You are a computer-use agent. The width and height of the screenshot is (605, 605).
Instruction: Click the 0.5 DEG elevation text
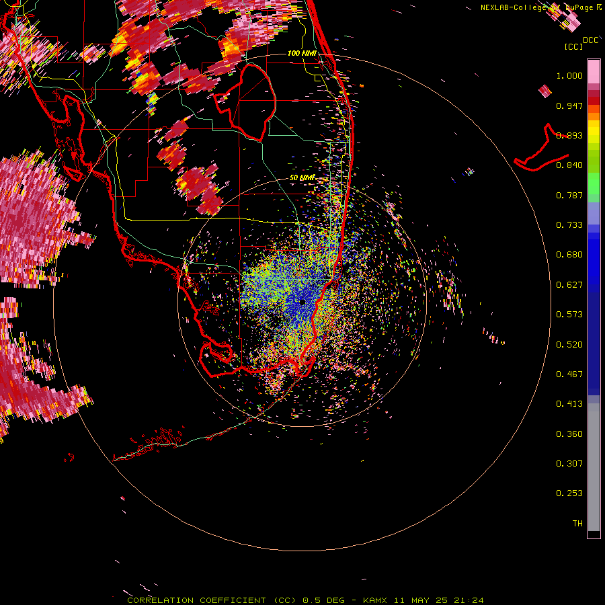324,600
